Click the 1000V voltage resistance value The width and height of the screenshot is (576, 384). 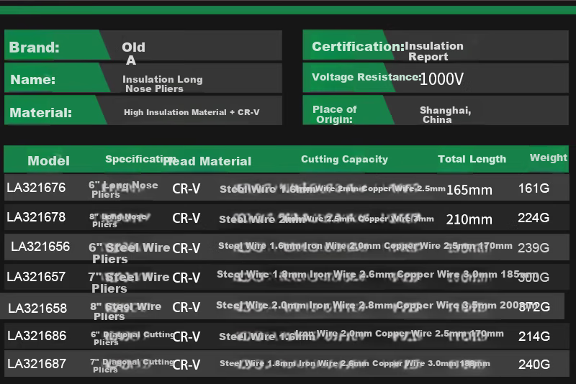[x=441, y=79]
